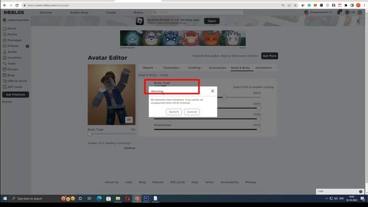Open the browser Extensions puzzle icon
The width and height of the screenshot is (368, 207).
(x=346, y=5)
